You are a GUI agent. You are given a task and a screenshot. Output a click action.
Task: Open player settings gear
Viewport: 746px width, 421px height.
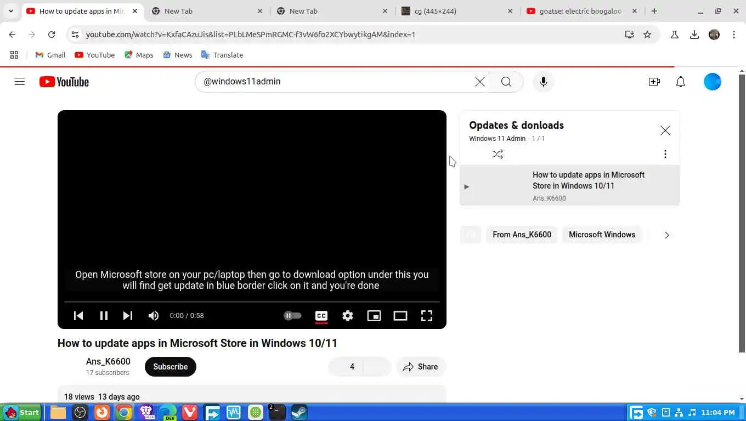tap(348, 316)
